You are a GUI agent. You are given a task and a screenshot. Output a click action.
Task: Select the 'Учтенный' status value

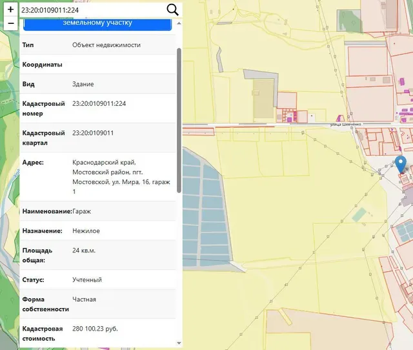[87, 280]
